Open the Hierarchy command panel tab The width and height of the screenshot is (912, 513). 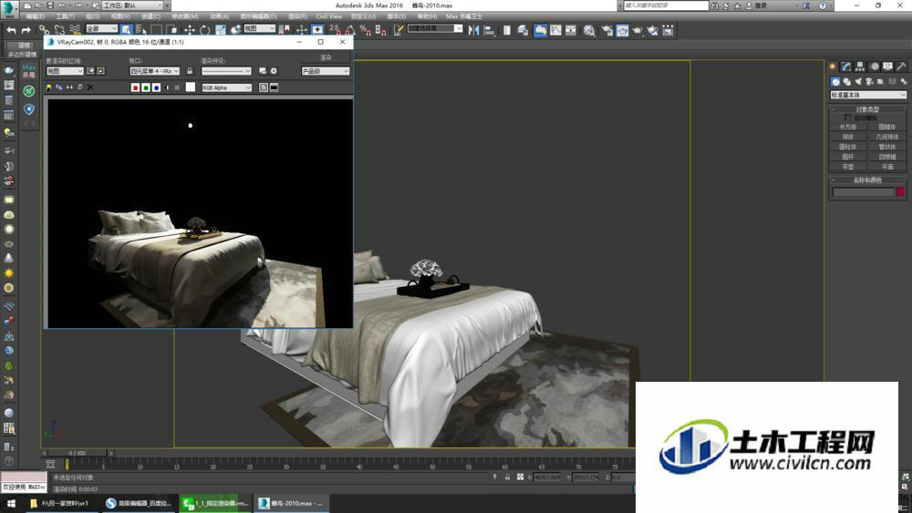click(860, 67)
